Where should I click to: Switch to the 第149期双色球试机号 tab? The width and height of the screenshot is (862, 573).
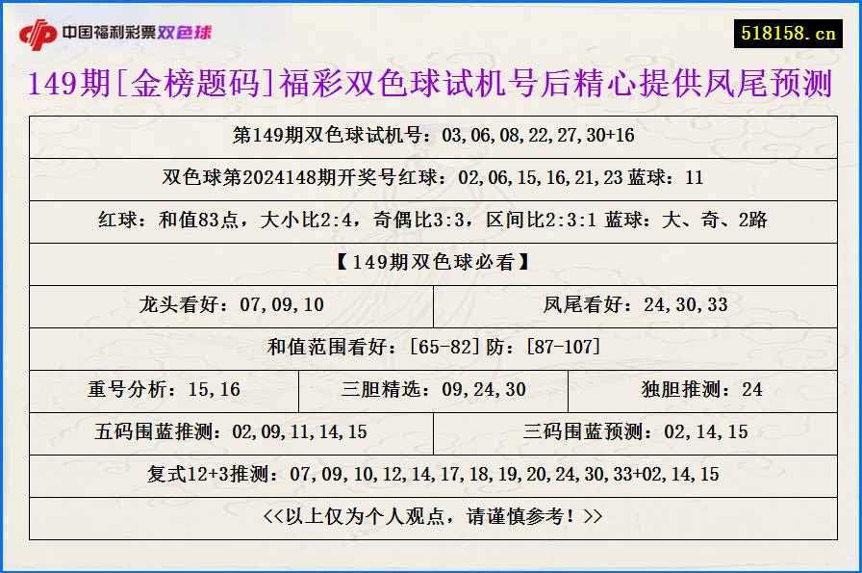[x=431, y=137]
